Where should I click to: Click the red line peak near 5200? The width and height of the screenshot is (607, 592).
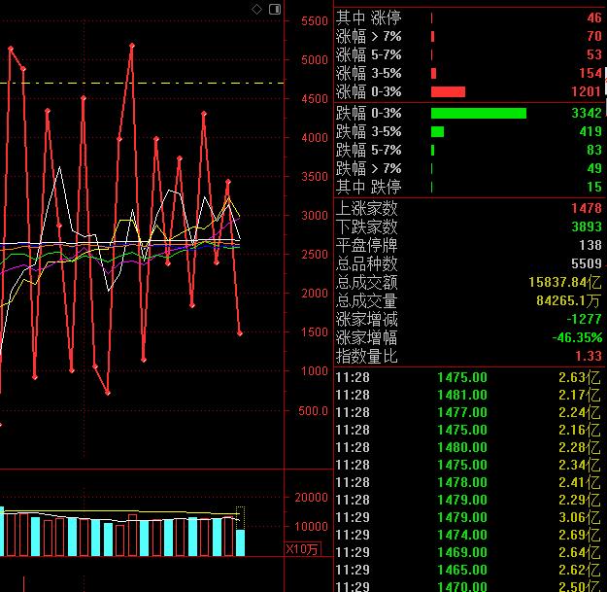click(132, 46)
